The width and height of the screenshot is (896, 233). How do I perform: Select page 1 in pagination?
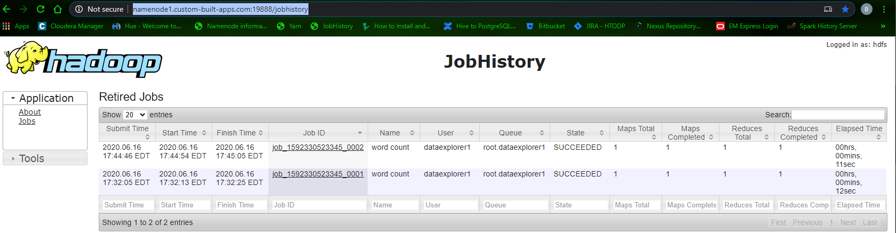(831, 222)
